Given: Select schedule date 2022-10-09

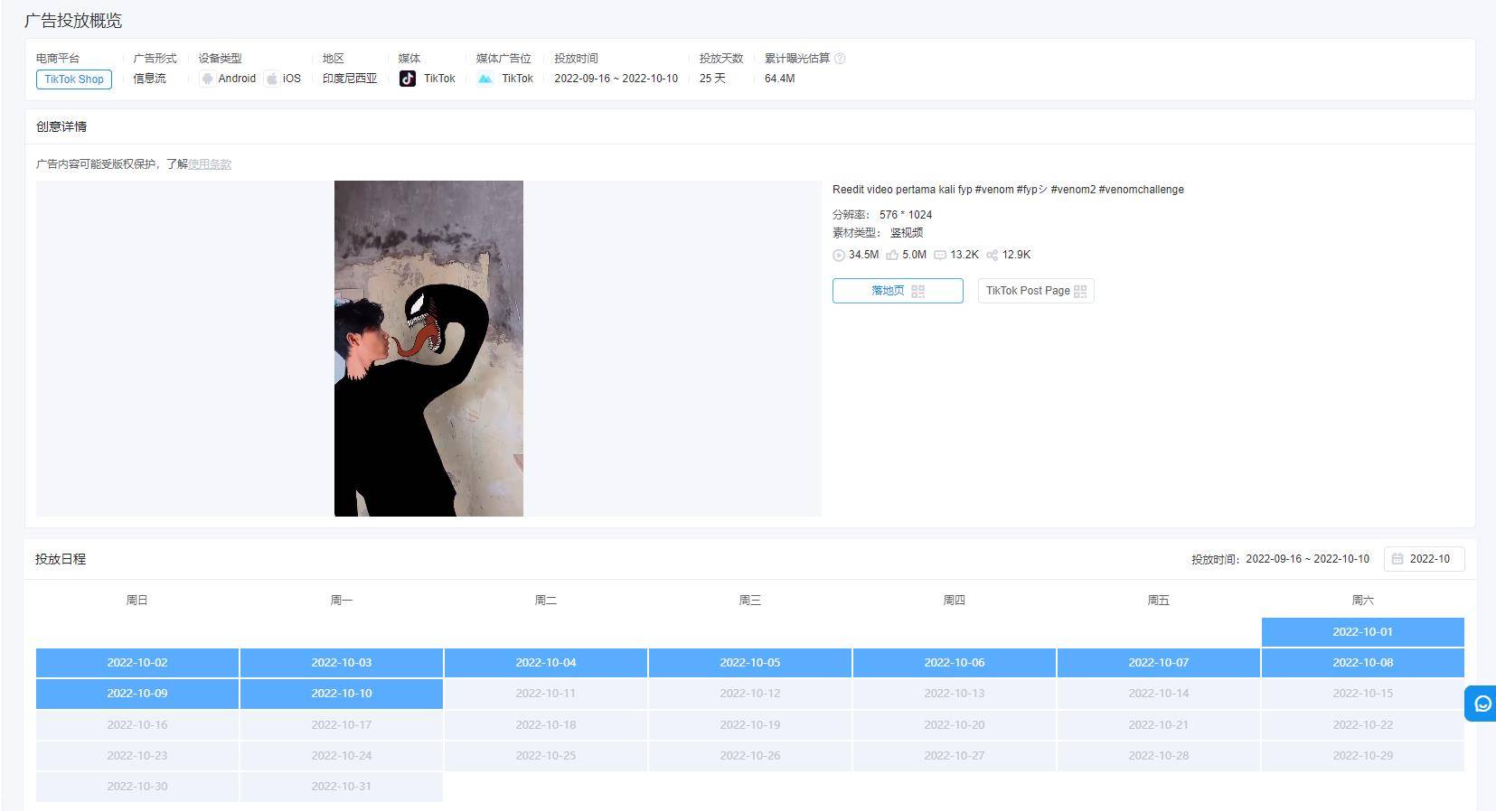Looking at the screenshot, I should pyautogui.click(x=137, y=694).
